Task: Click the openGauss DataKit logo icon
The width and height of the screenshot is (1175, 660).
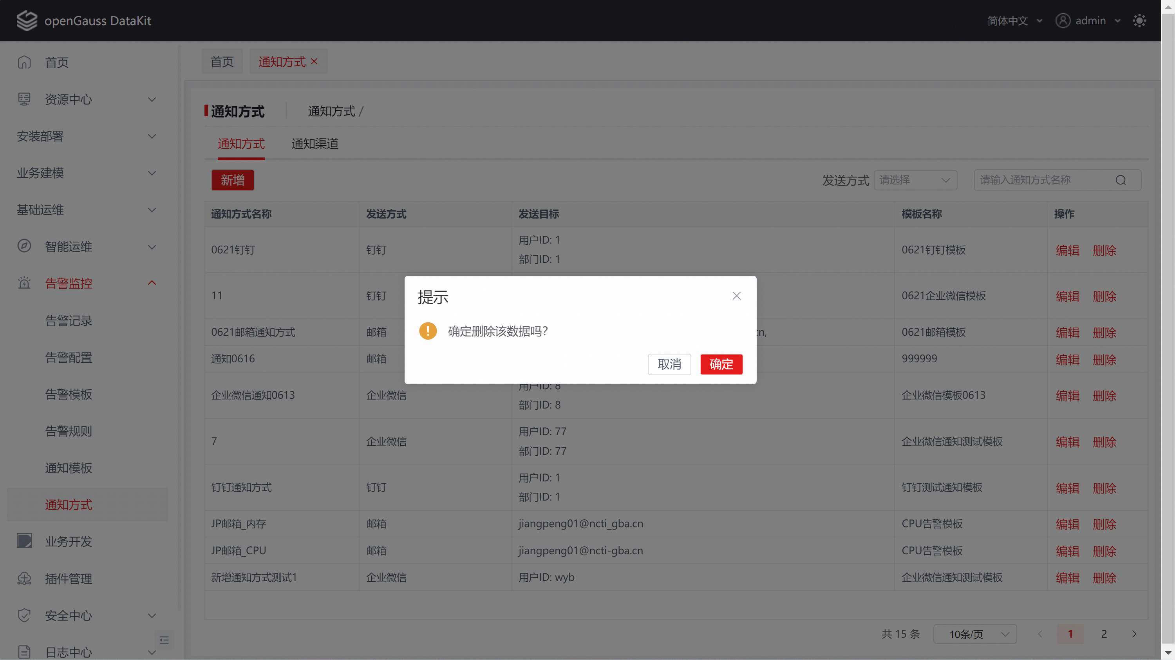Action: pos(27,20)
